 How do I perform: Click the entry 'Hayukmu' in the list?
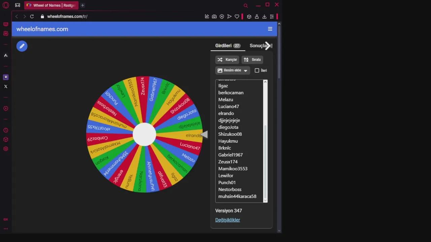[228, 141]
